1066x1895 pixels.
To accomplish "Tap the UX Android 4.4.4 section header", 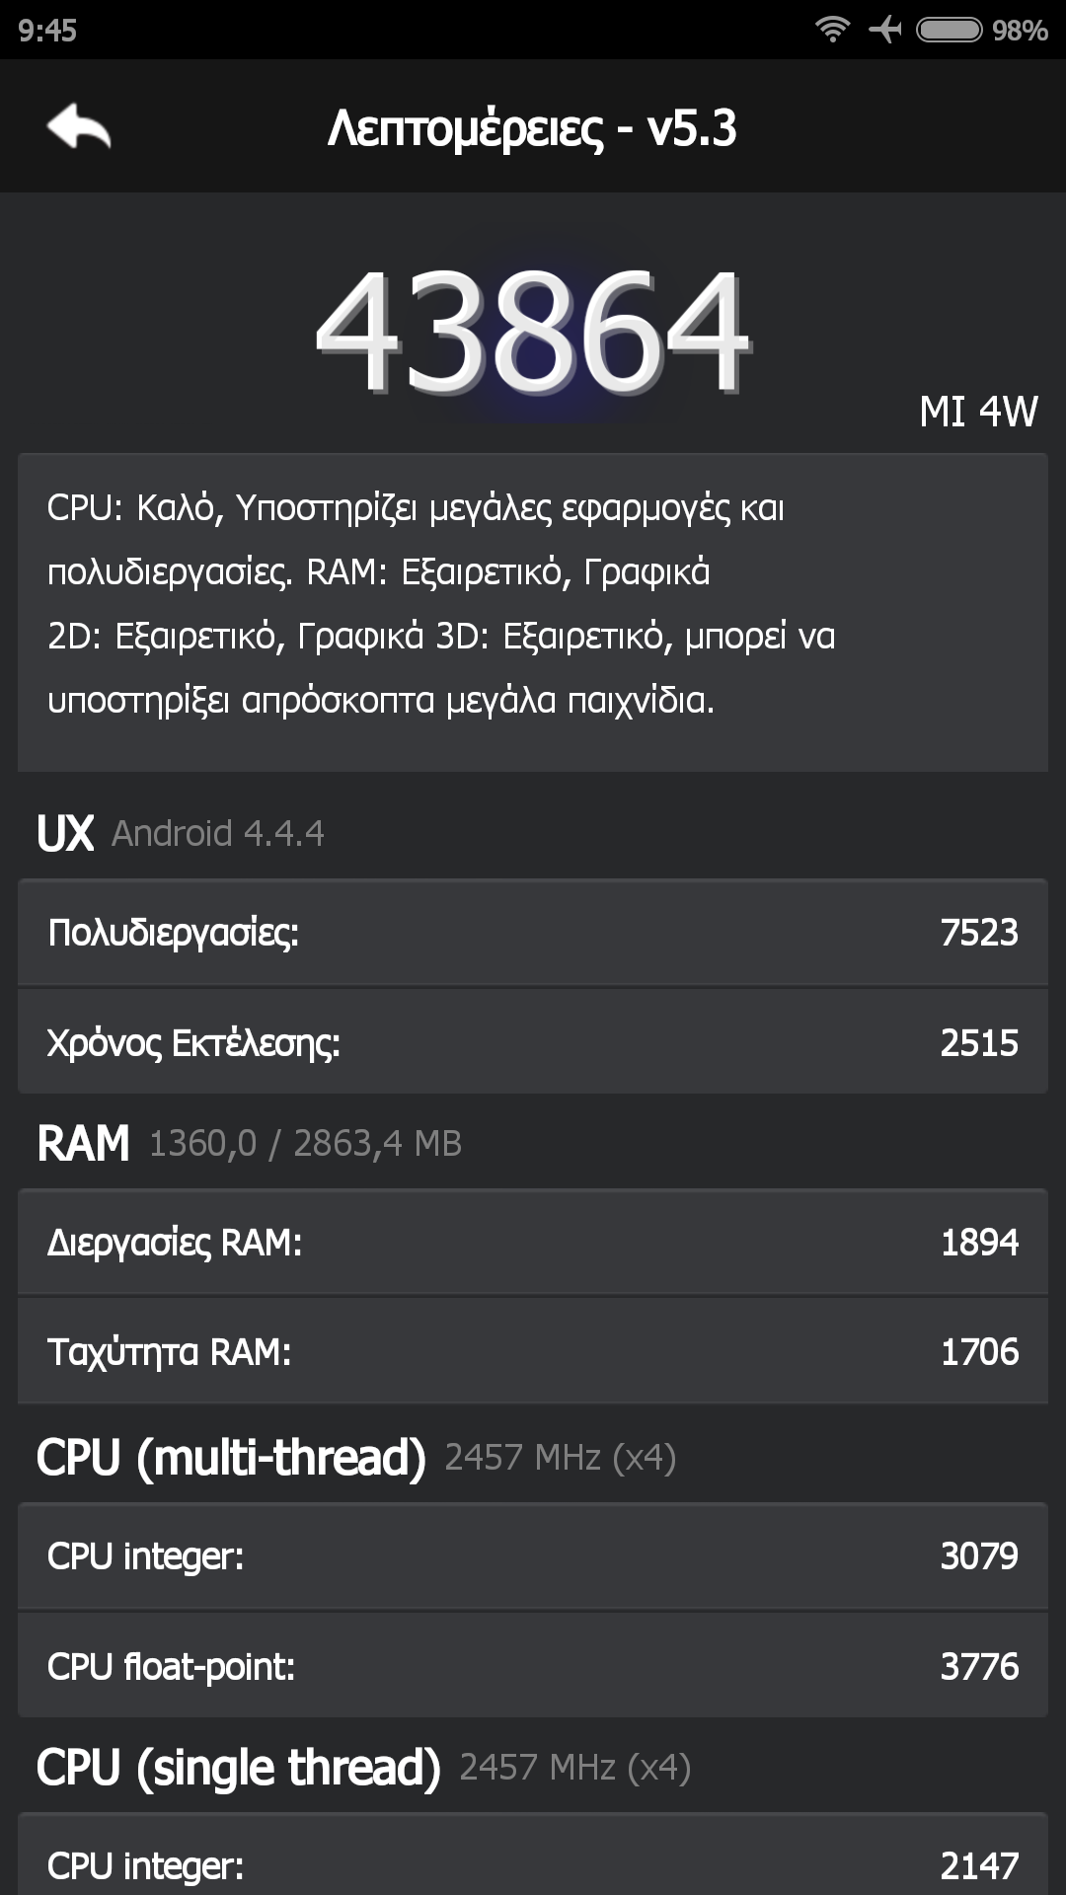I will click(x=181, y=833).
